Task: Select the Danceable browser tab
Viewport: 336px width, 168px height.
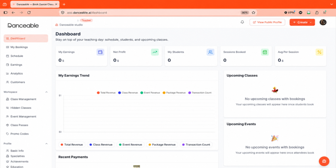Action: click(35, 4)
